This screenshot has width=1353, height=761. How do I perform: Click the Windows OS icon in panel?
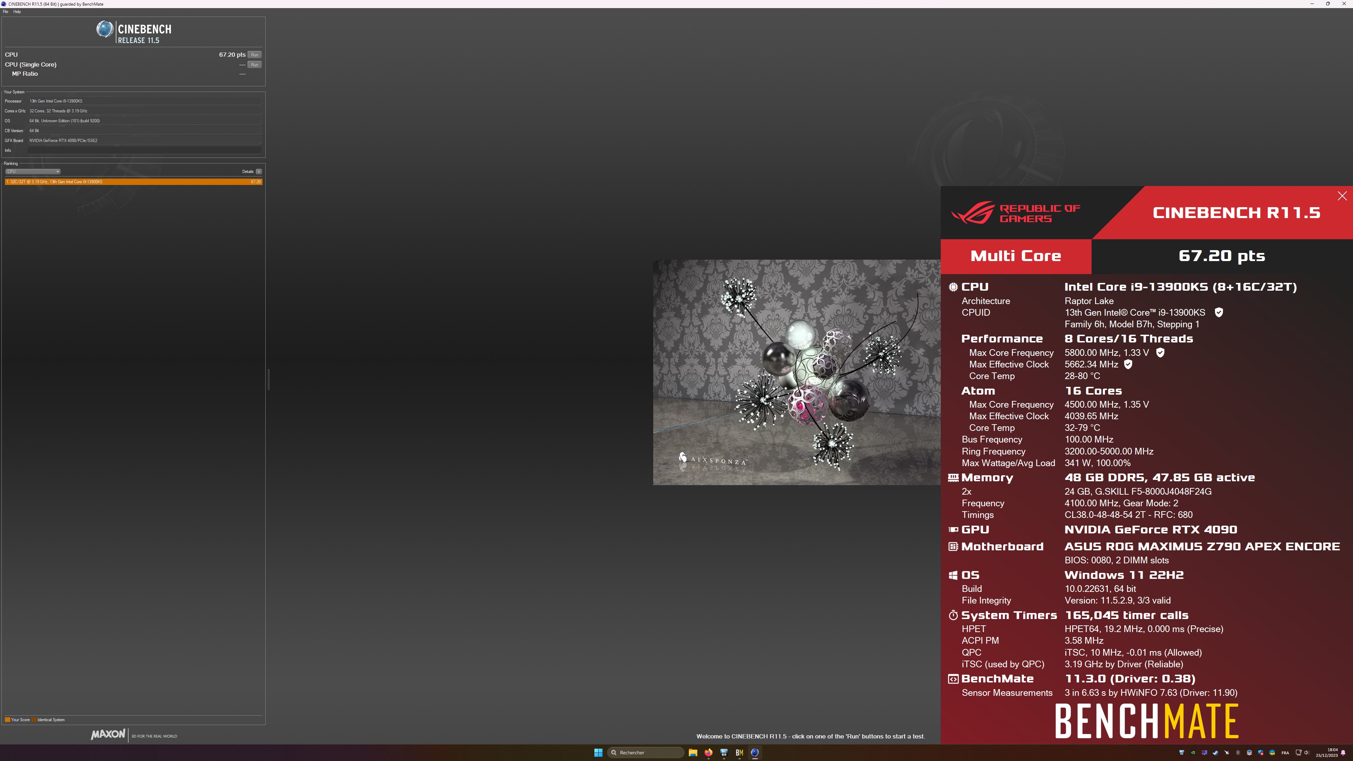[953, 575]
